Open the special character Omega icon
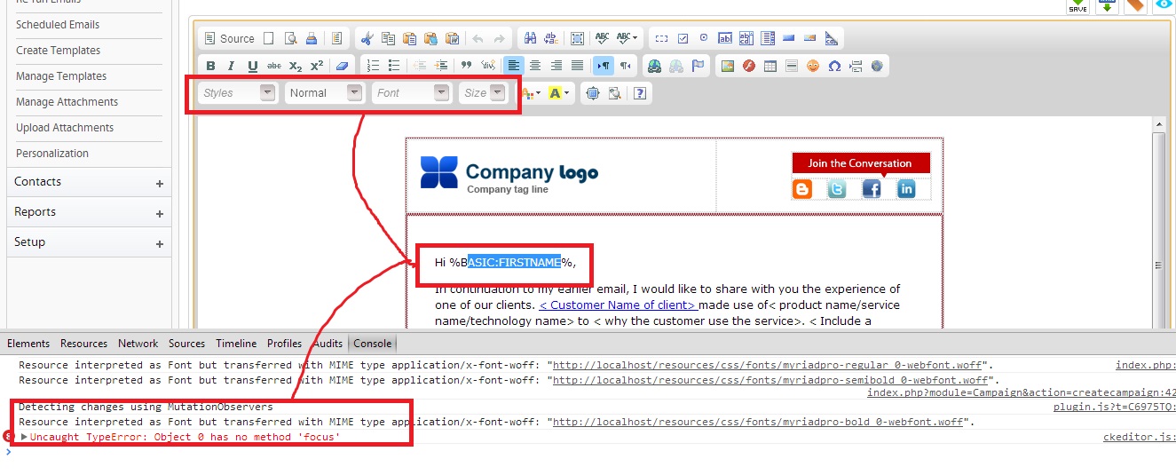This screenshot has height=475, width=1176. [834, 66]
